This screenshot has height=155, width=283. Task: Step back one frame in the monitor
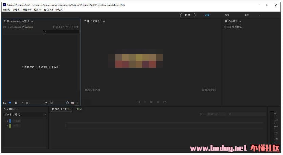pyautogui.click(x=145, y=102)
